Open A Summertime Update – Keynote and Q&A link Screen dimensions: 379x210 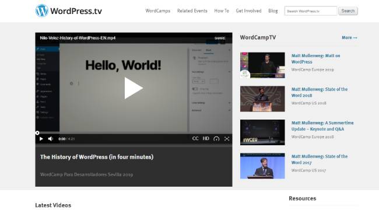(322, 126)
